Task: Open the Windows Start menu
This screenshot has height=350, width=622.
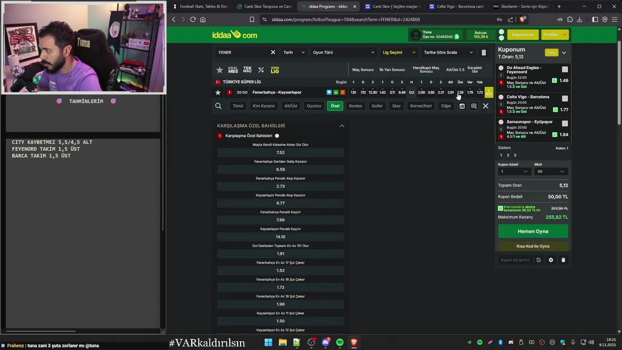Action: (268, 343)
